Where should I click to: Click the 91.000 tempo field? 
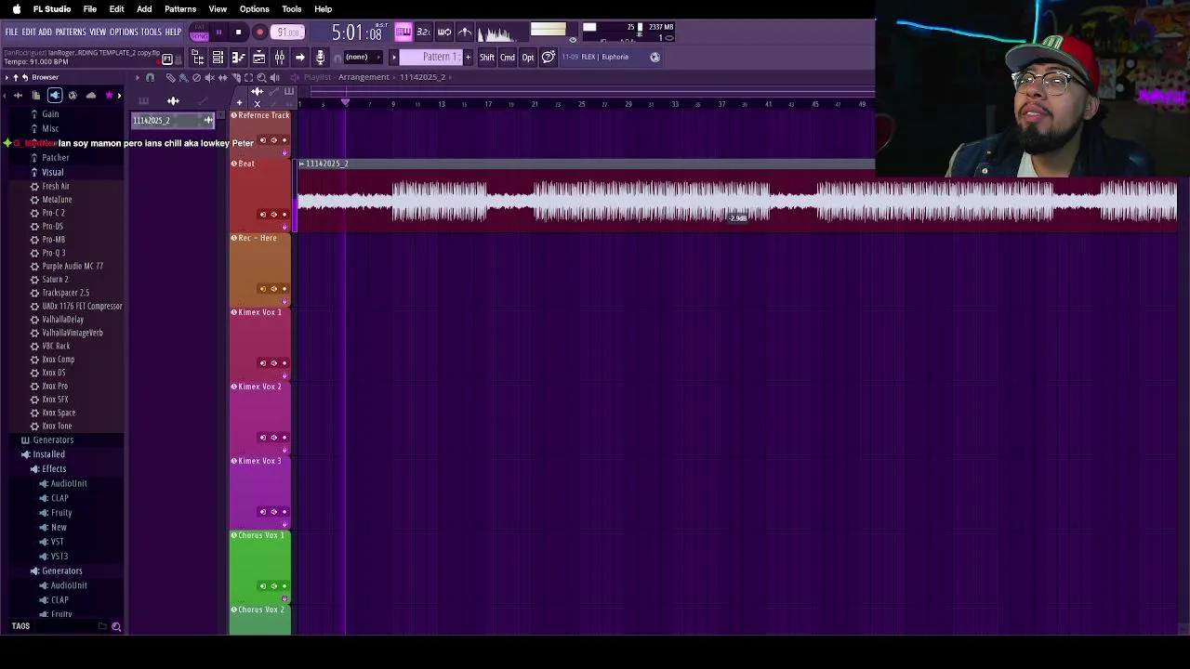pos(288,33)
